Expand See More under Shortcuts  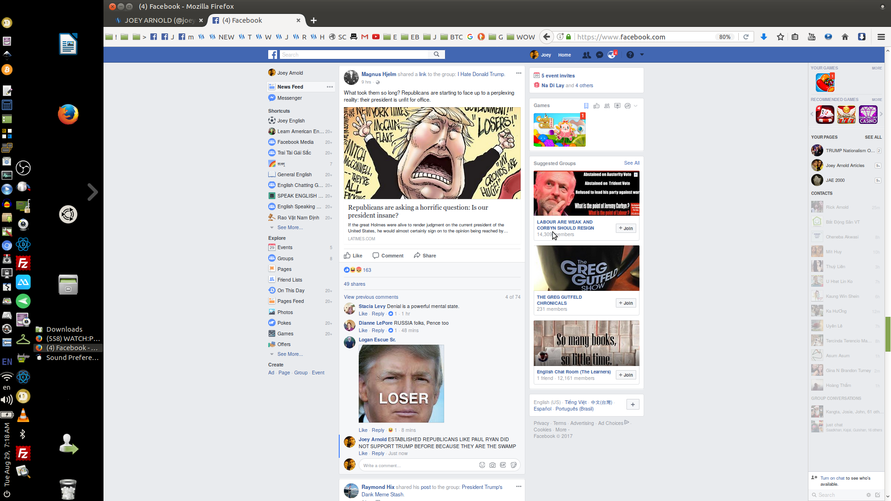click(290, 227)
